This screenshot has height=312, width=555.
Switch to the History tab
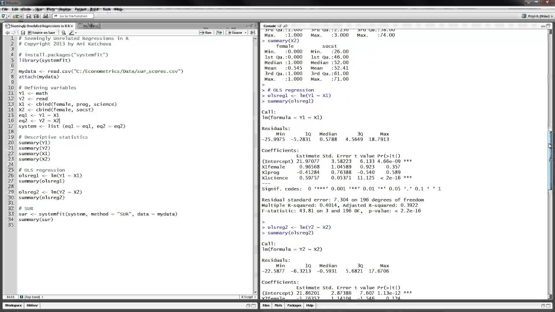coord(32,305)
